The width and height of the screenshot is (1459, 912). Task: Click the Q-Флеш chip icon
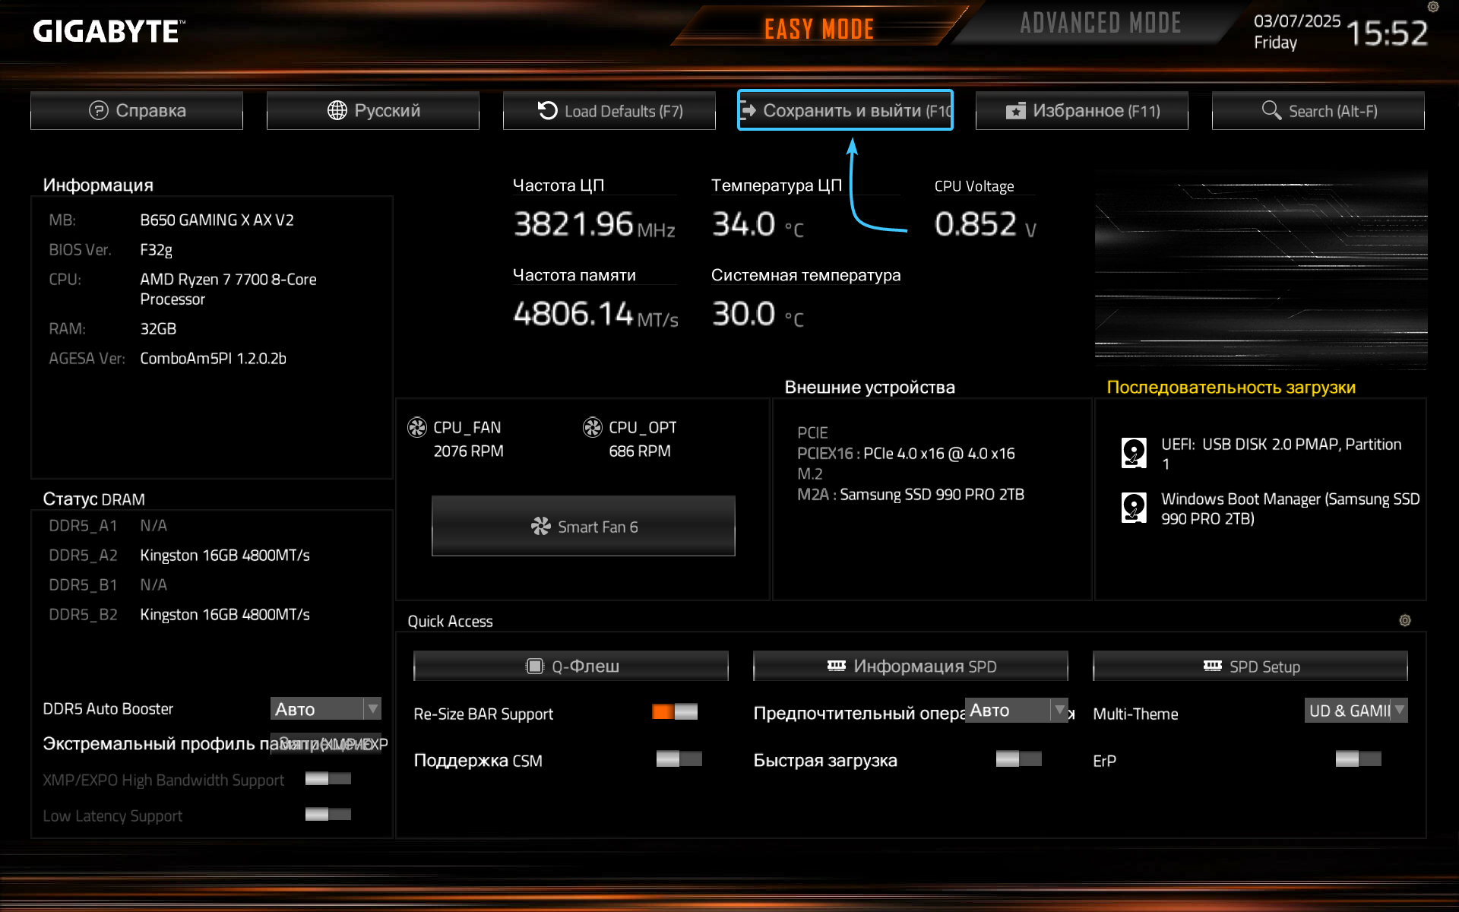(535, 667)
